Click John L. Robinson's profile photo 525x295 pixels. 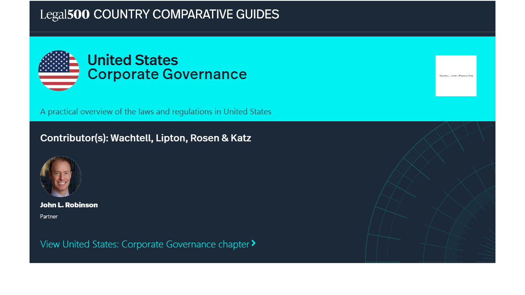[61, 177]
